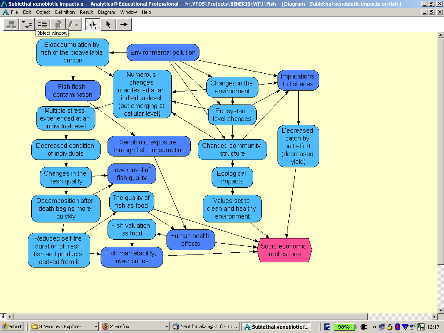Switch to the 'Sent for akau@ktl.fi' taskbar window
The width and height of the screenshot is (444, 333).
205,326
